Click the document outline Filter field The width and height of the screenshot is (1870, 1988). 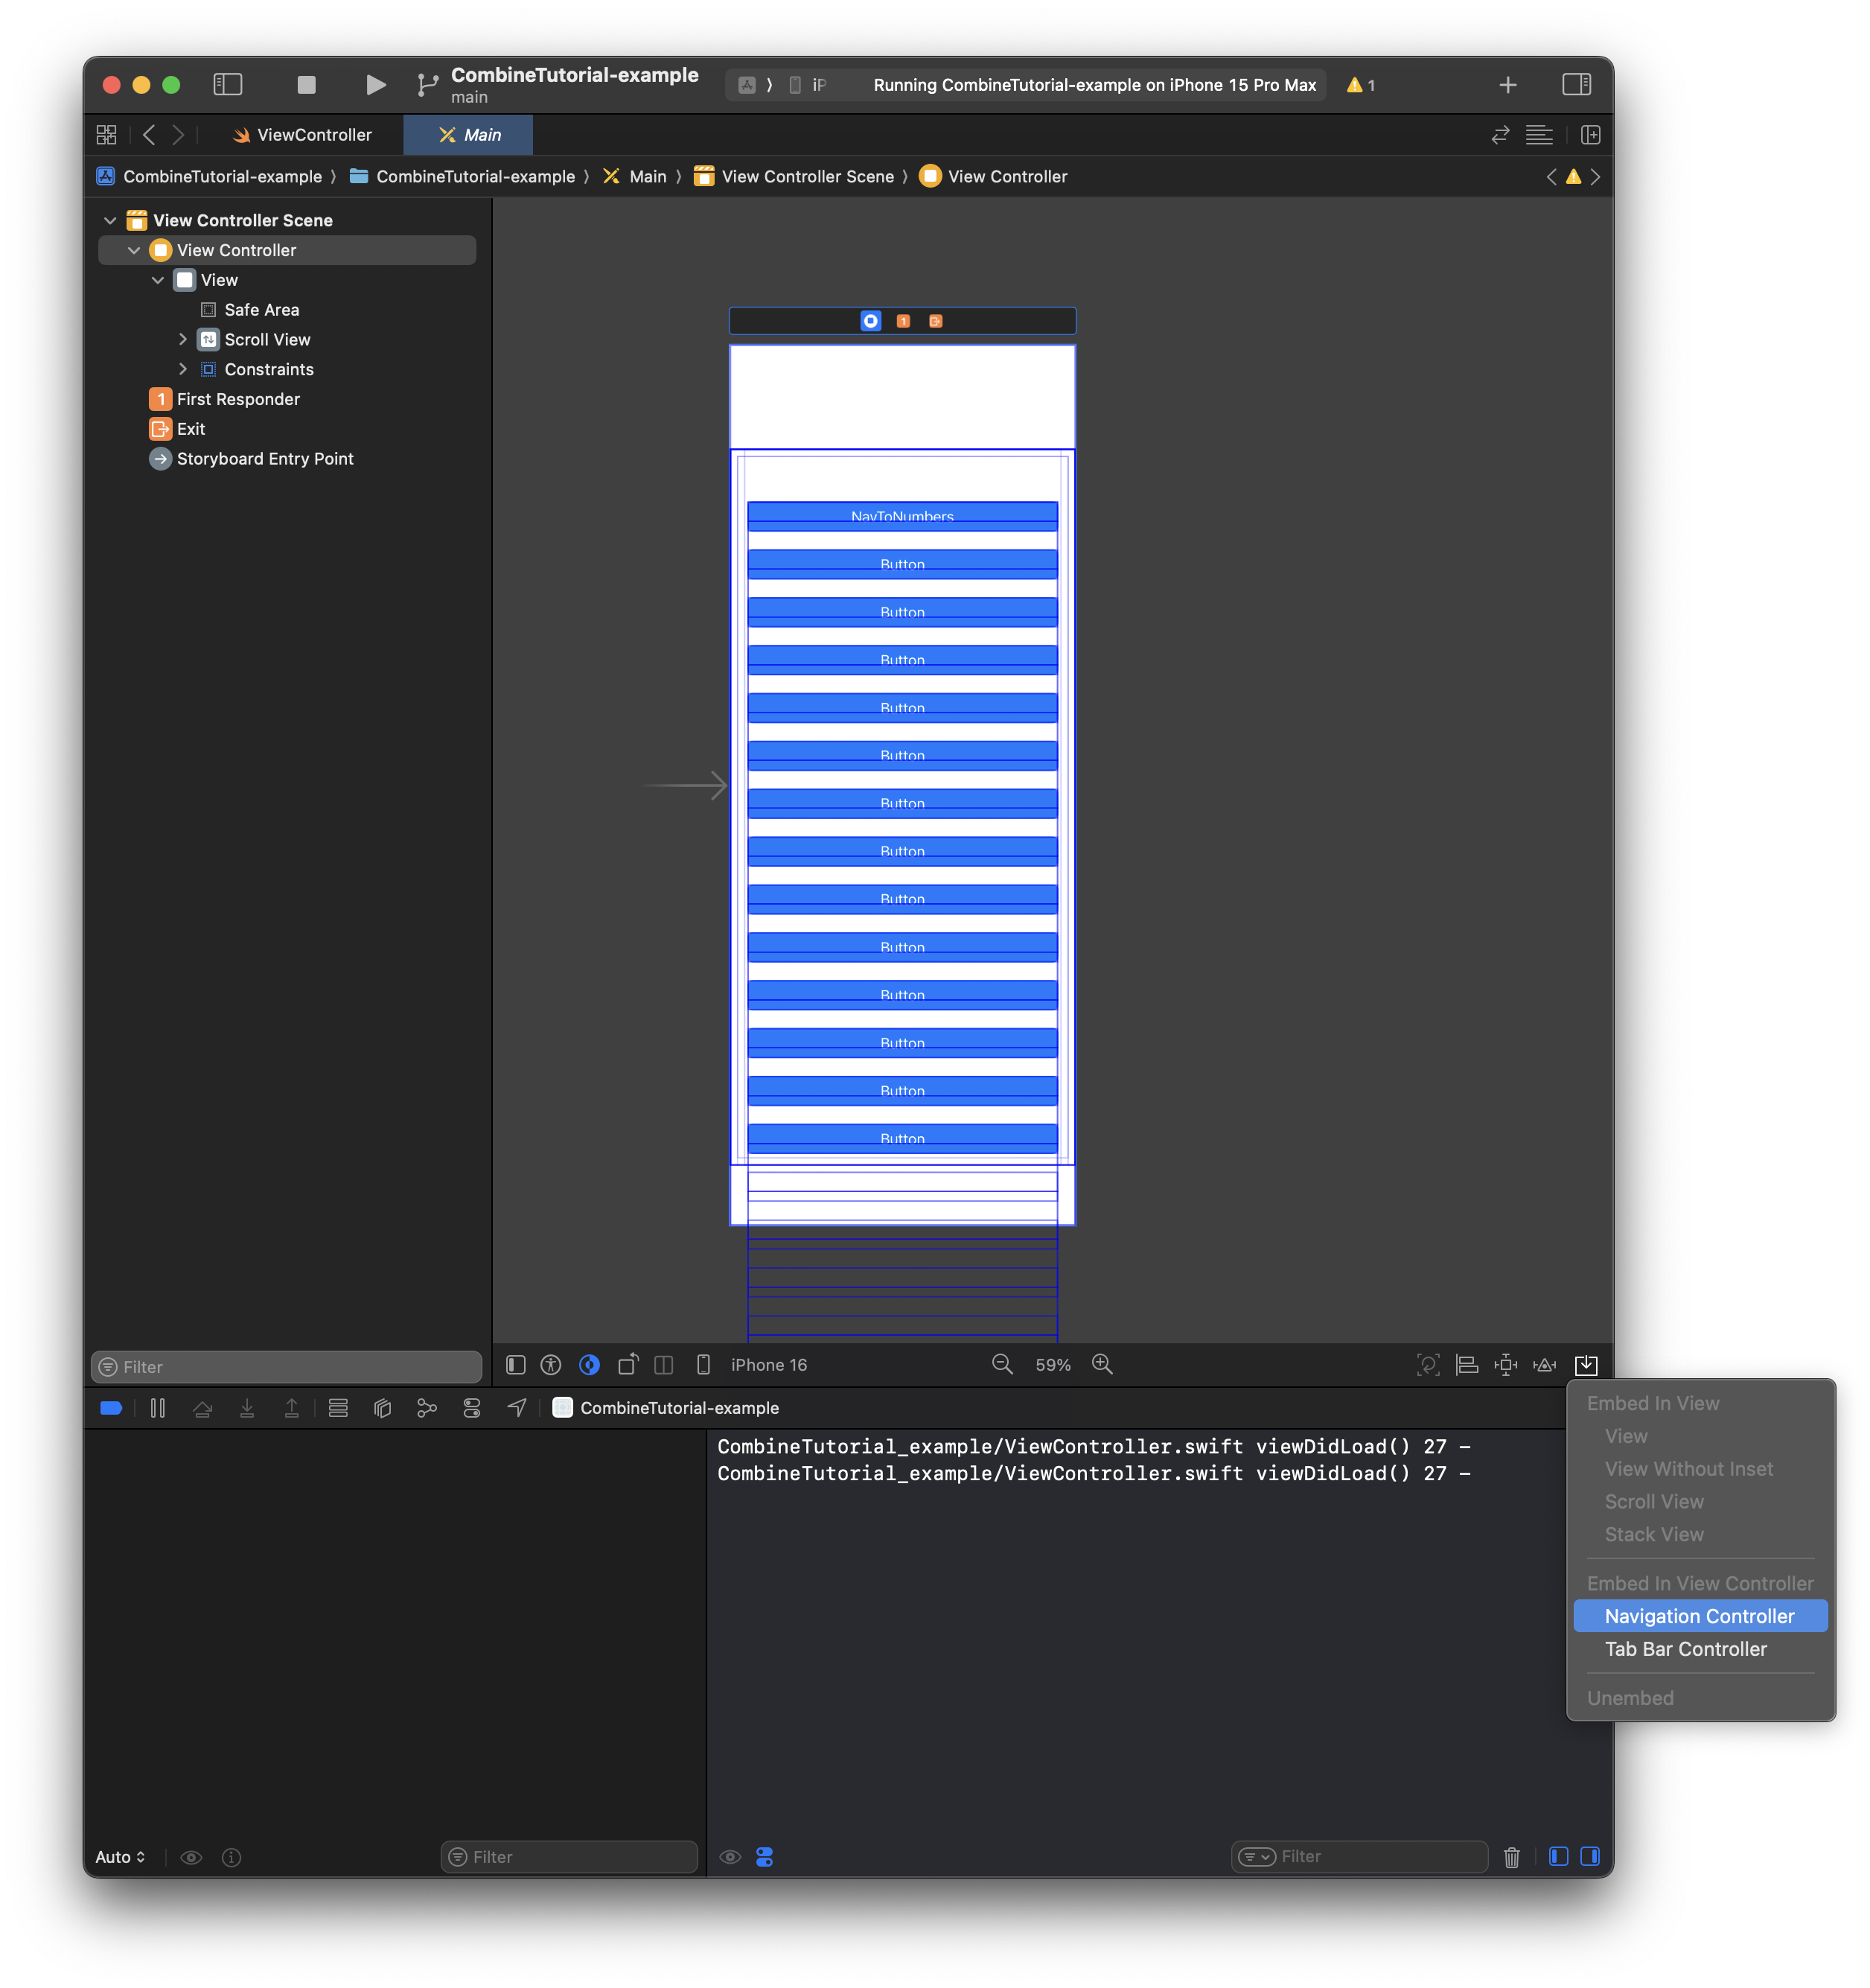coord(287,1367)
